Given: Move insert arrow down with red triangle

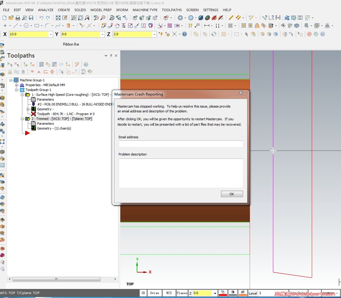Looking at the screenshot, I should [32, 72].
